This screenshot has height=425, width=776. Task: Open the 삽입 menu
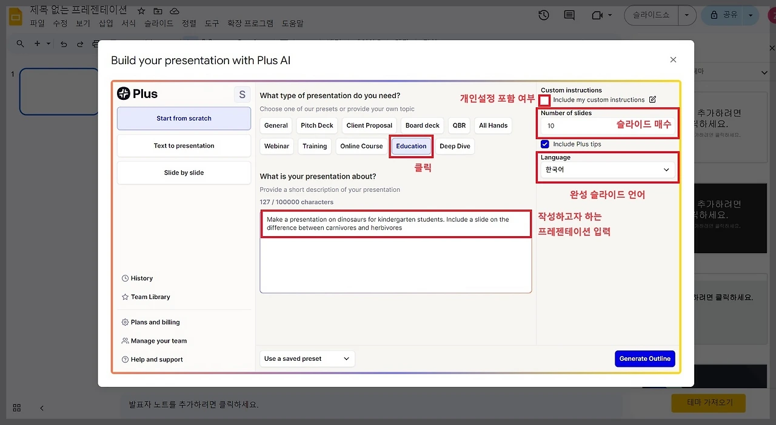tap(106, 24)
